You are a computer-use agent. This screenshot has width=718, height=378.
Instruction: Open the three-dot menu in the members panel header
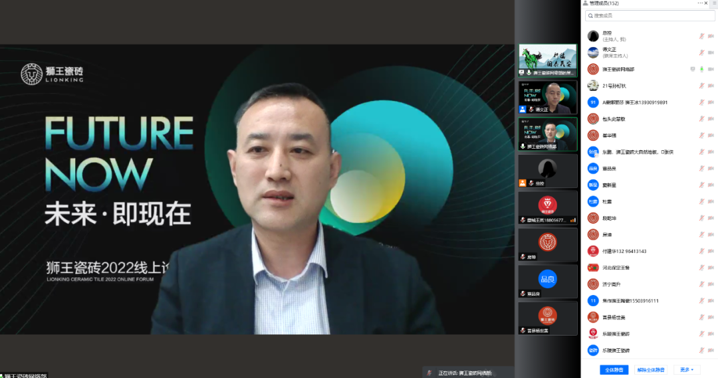pos(700,3)
